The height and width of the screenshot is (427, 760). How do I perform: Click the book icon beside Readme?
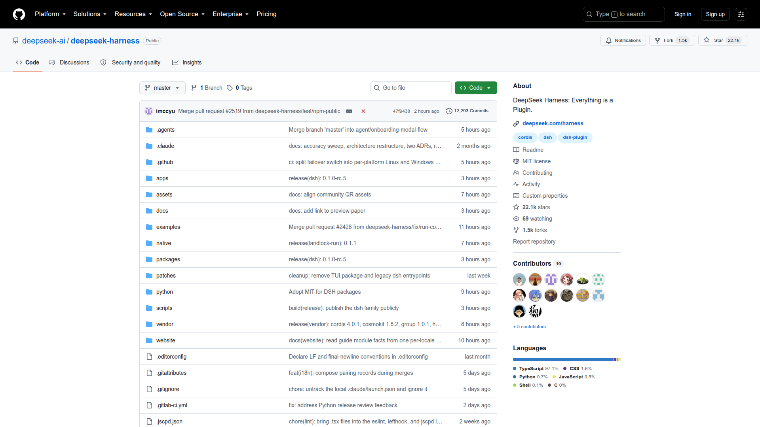(x=516, y=150)
